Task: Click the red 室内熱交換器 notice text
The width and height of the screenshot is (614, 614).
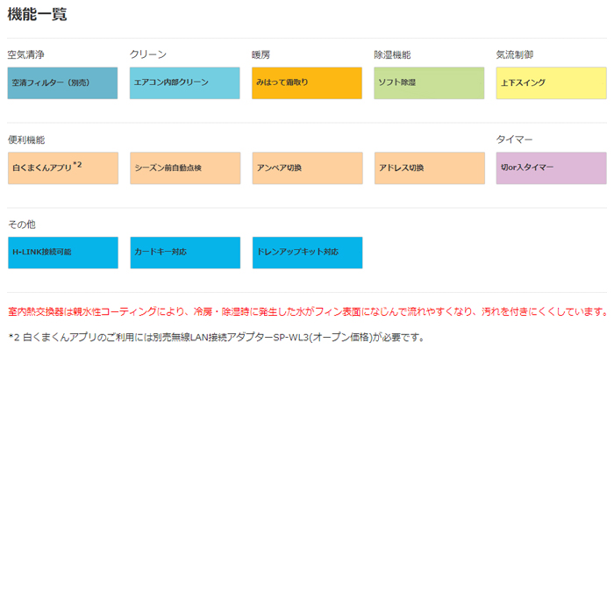Action: pos(307,311)
